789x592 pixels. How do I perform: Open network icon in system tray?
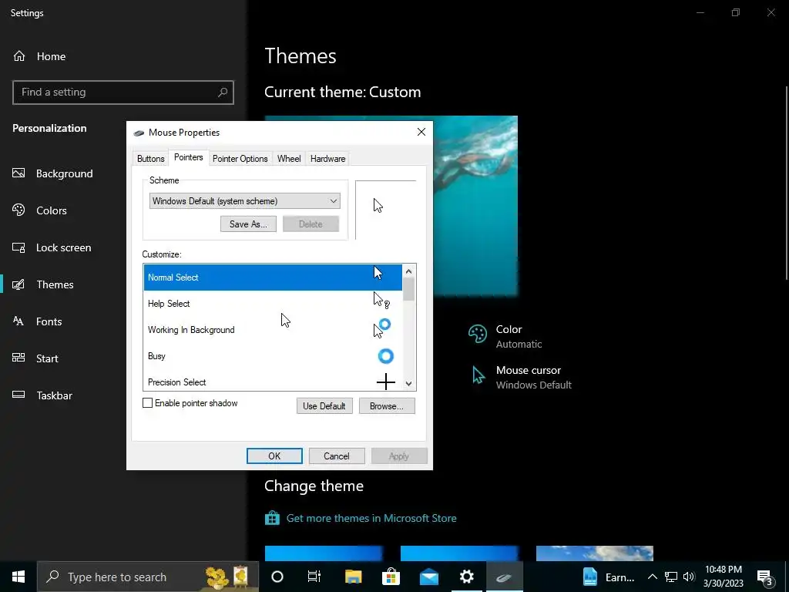pyautogui.click(x=671, y=577)
